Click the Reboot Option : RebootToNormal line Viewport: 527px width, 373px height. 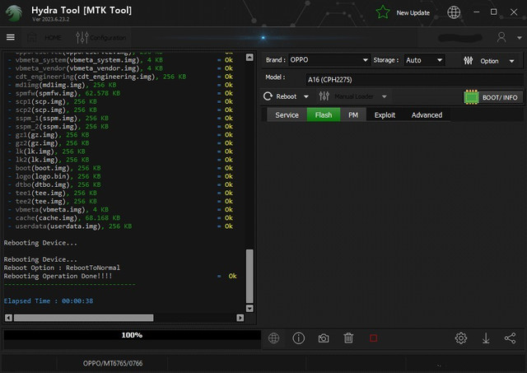pyautogui.click(x=62, y=268)
